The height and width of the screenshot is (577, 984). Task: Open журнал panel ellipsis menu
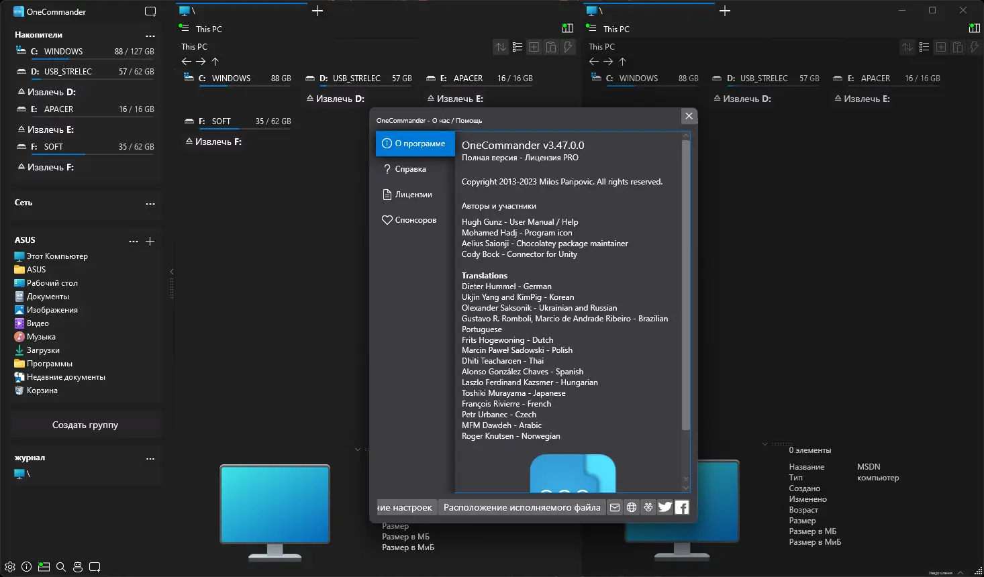click(150, 458)
